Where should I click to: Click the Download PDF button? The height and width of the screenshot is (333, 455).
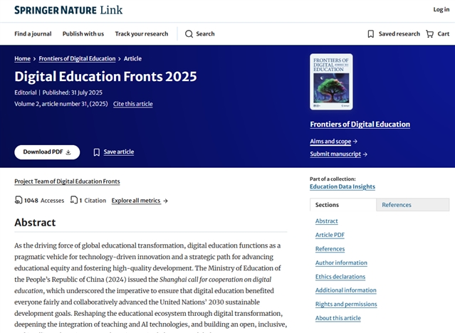click(x=47, y=152)
